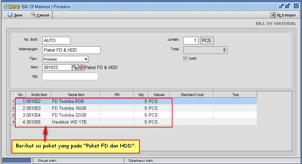The width and height of the screenshot is (302, 164).
Task: Click the item search magnifier icon
Action: [75, 67]
